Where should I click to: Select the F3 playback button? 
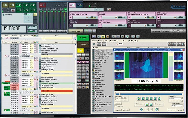19,5
